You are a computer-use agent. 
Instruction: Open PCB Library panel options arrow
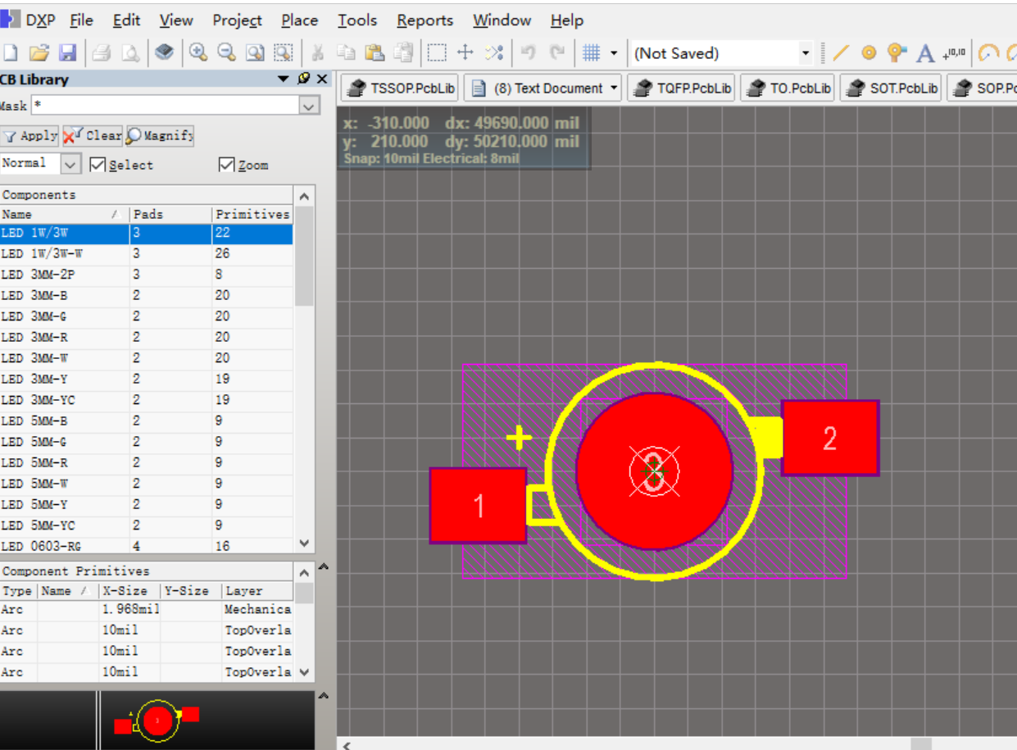point(284,79)
